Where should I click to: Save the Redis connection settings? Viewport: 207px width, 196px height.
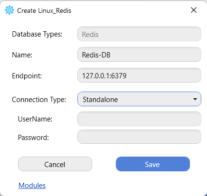[x=153, y=164]
